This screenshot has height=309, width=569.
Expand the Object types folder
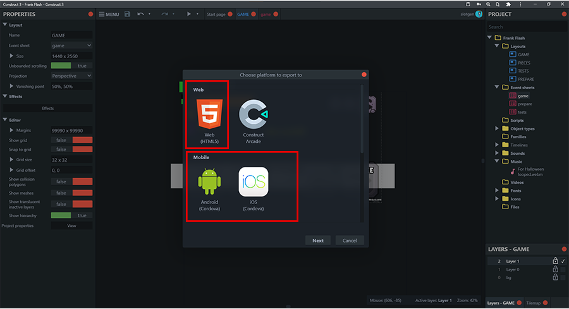(x=498, y=129)
